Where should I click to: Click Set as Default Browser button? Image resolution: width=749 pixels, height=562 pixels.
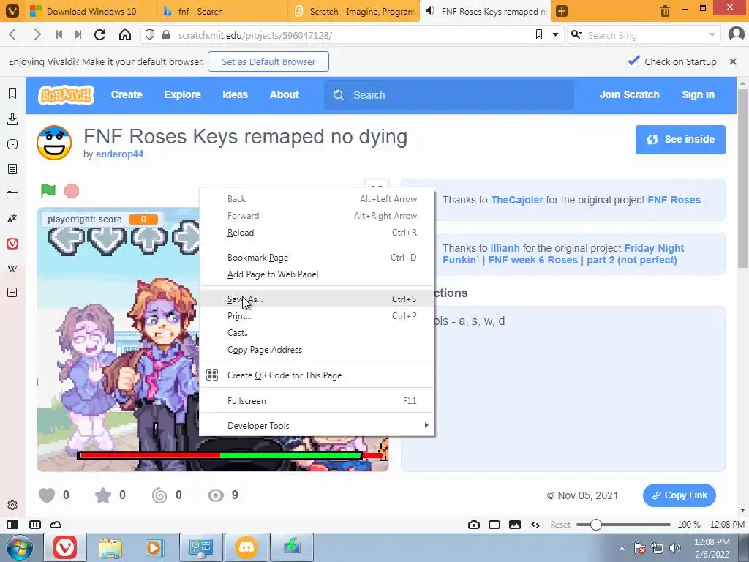(x=268, y=61)
